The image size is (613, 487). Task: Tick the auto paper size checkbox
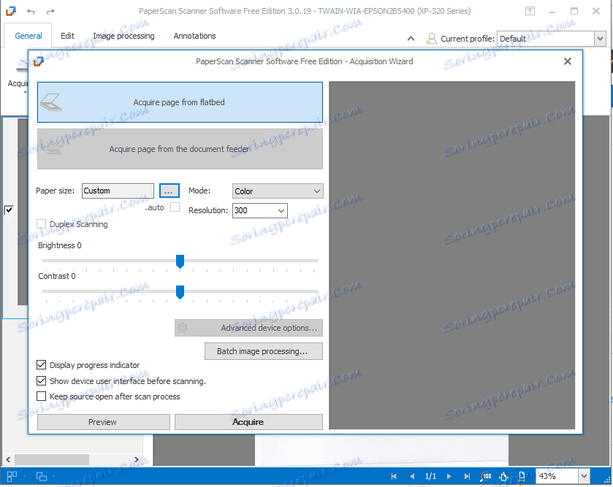coord(175,207)
